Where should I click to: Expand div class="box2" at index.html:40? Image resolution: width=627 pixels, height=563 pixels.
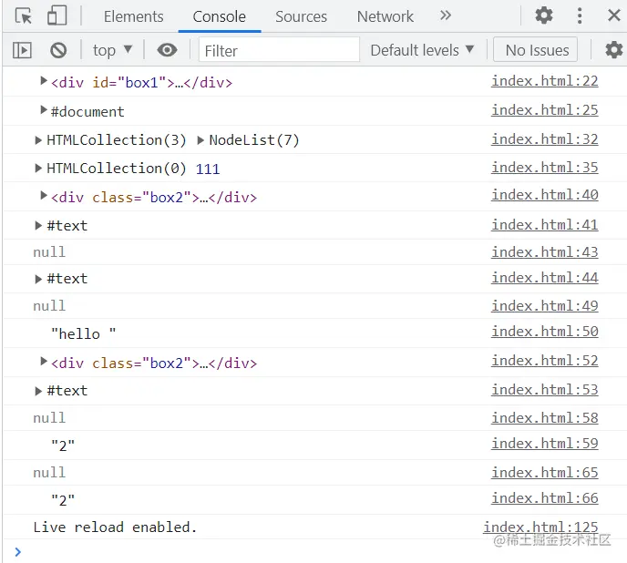[44, 196]
